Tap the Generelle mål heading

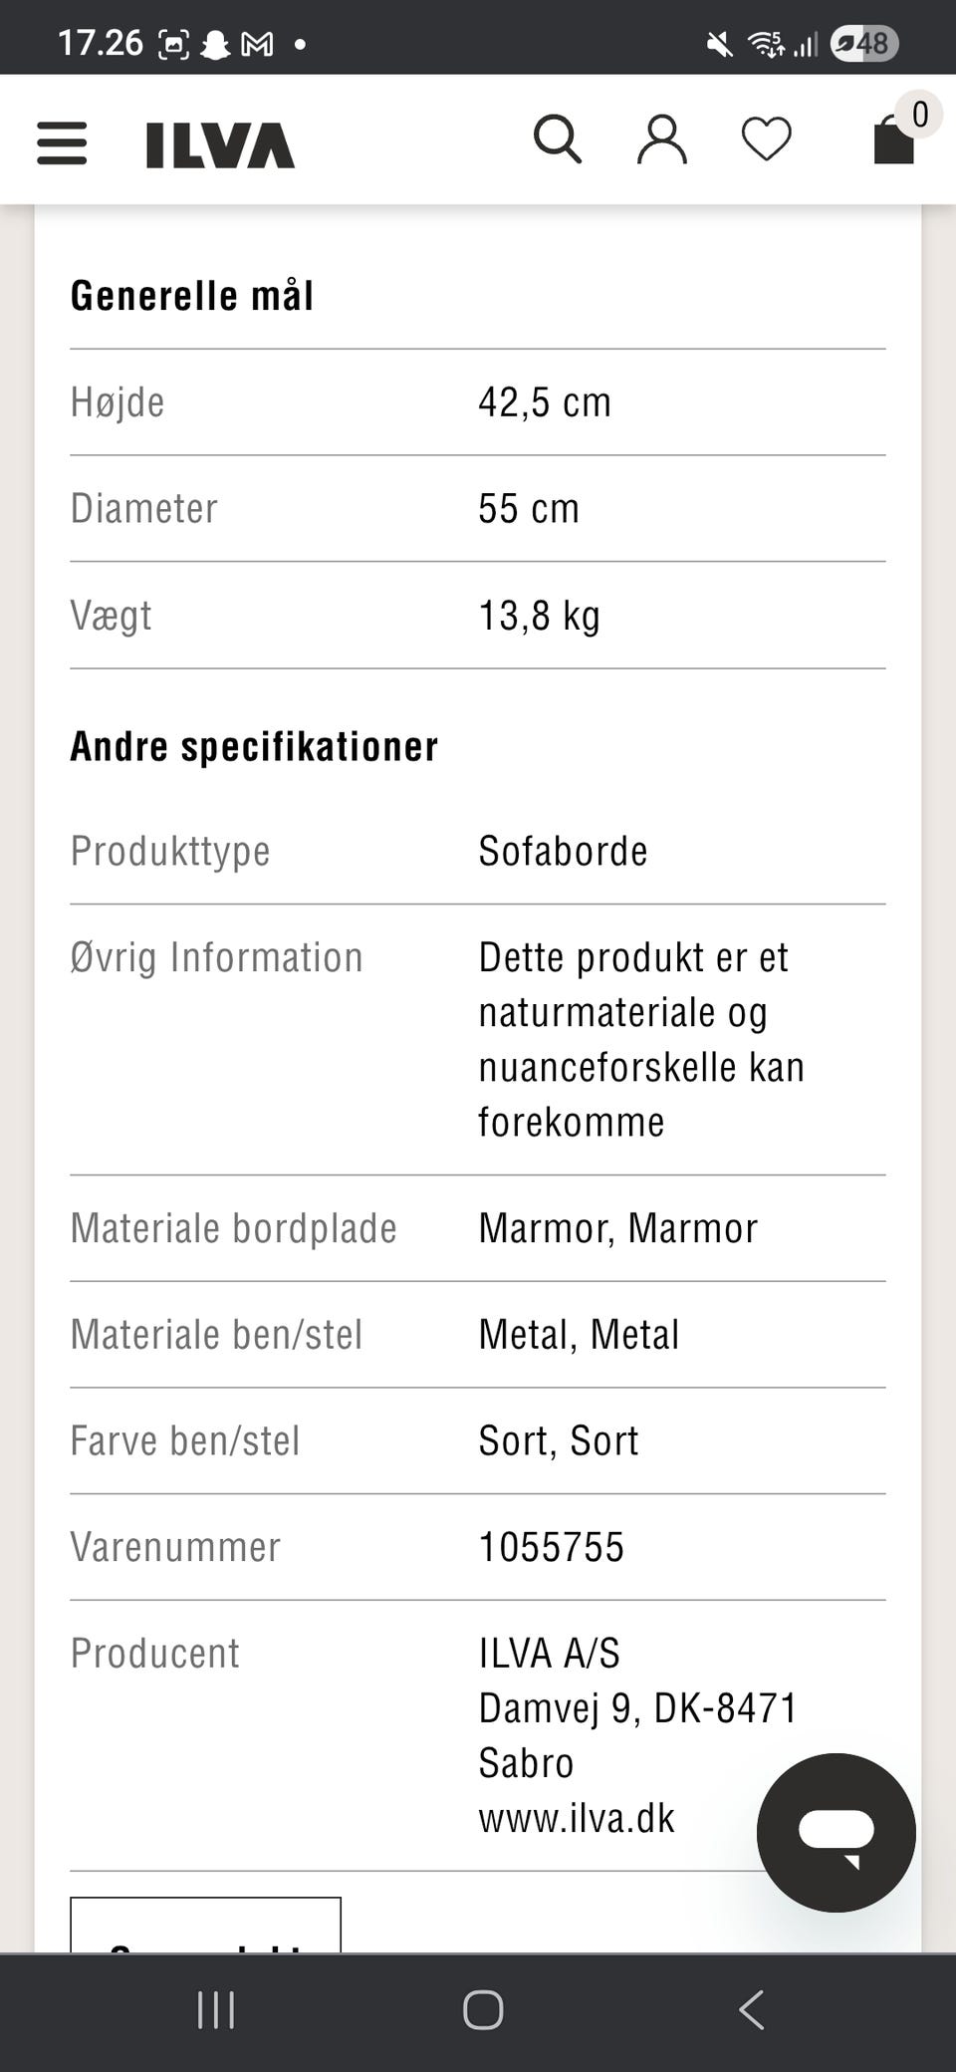click(x=192, y=296)
